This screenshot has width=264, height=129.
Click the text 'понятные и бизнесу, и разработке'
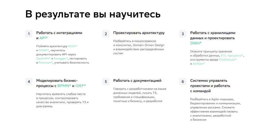click(138, 101)
